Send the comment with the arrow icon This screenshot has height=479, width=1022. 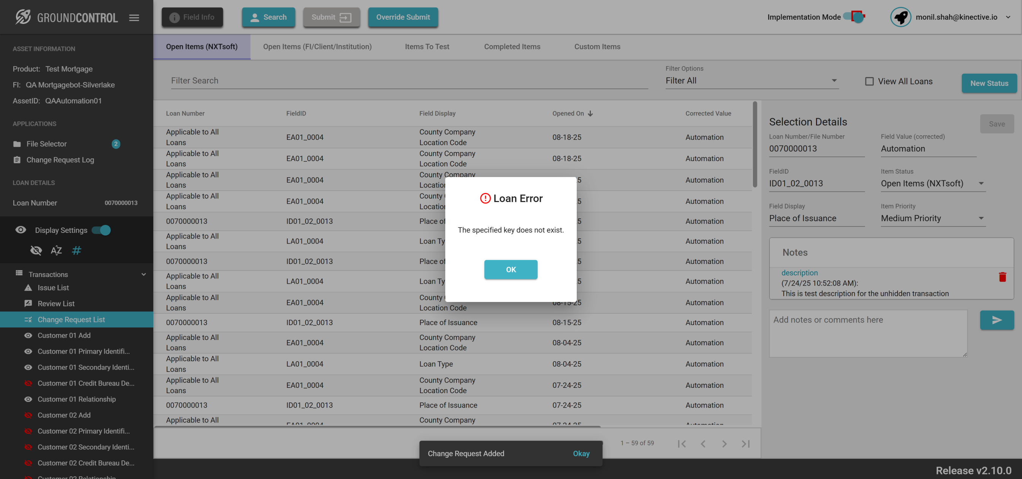(x=997, y=320)
